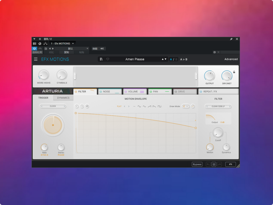The width and height of the screenshot is (273, 205).
Task: Expand the dropdown arrow beside the gear
Action: [x=218, y=52]
